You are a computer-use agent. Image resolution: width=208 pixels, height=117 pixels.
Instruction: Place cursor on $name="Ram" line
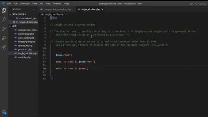click(64, 55)
